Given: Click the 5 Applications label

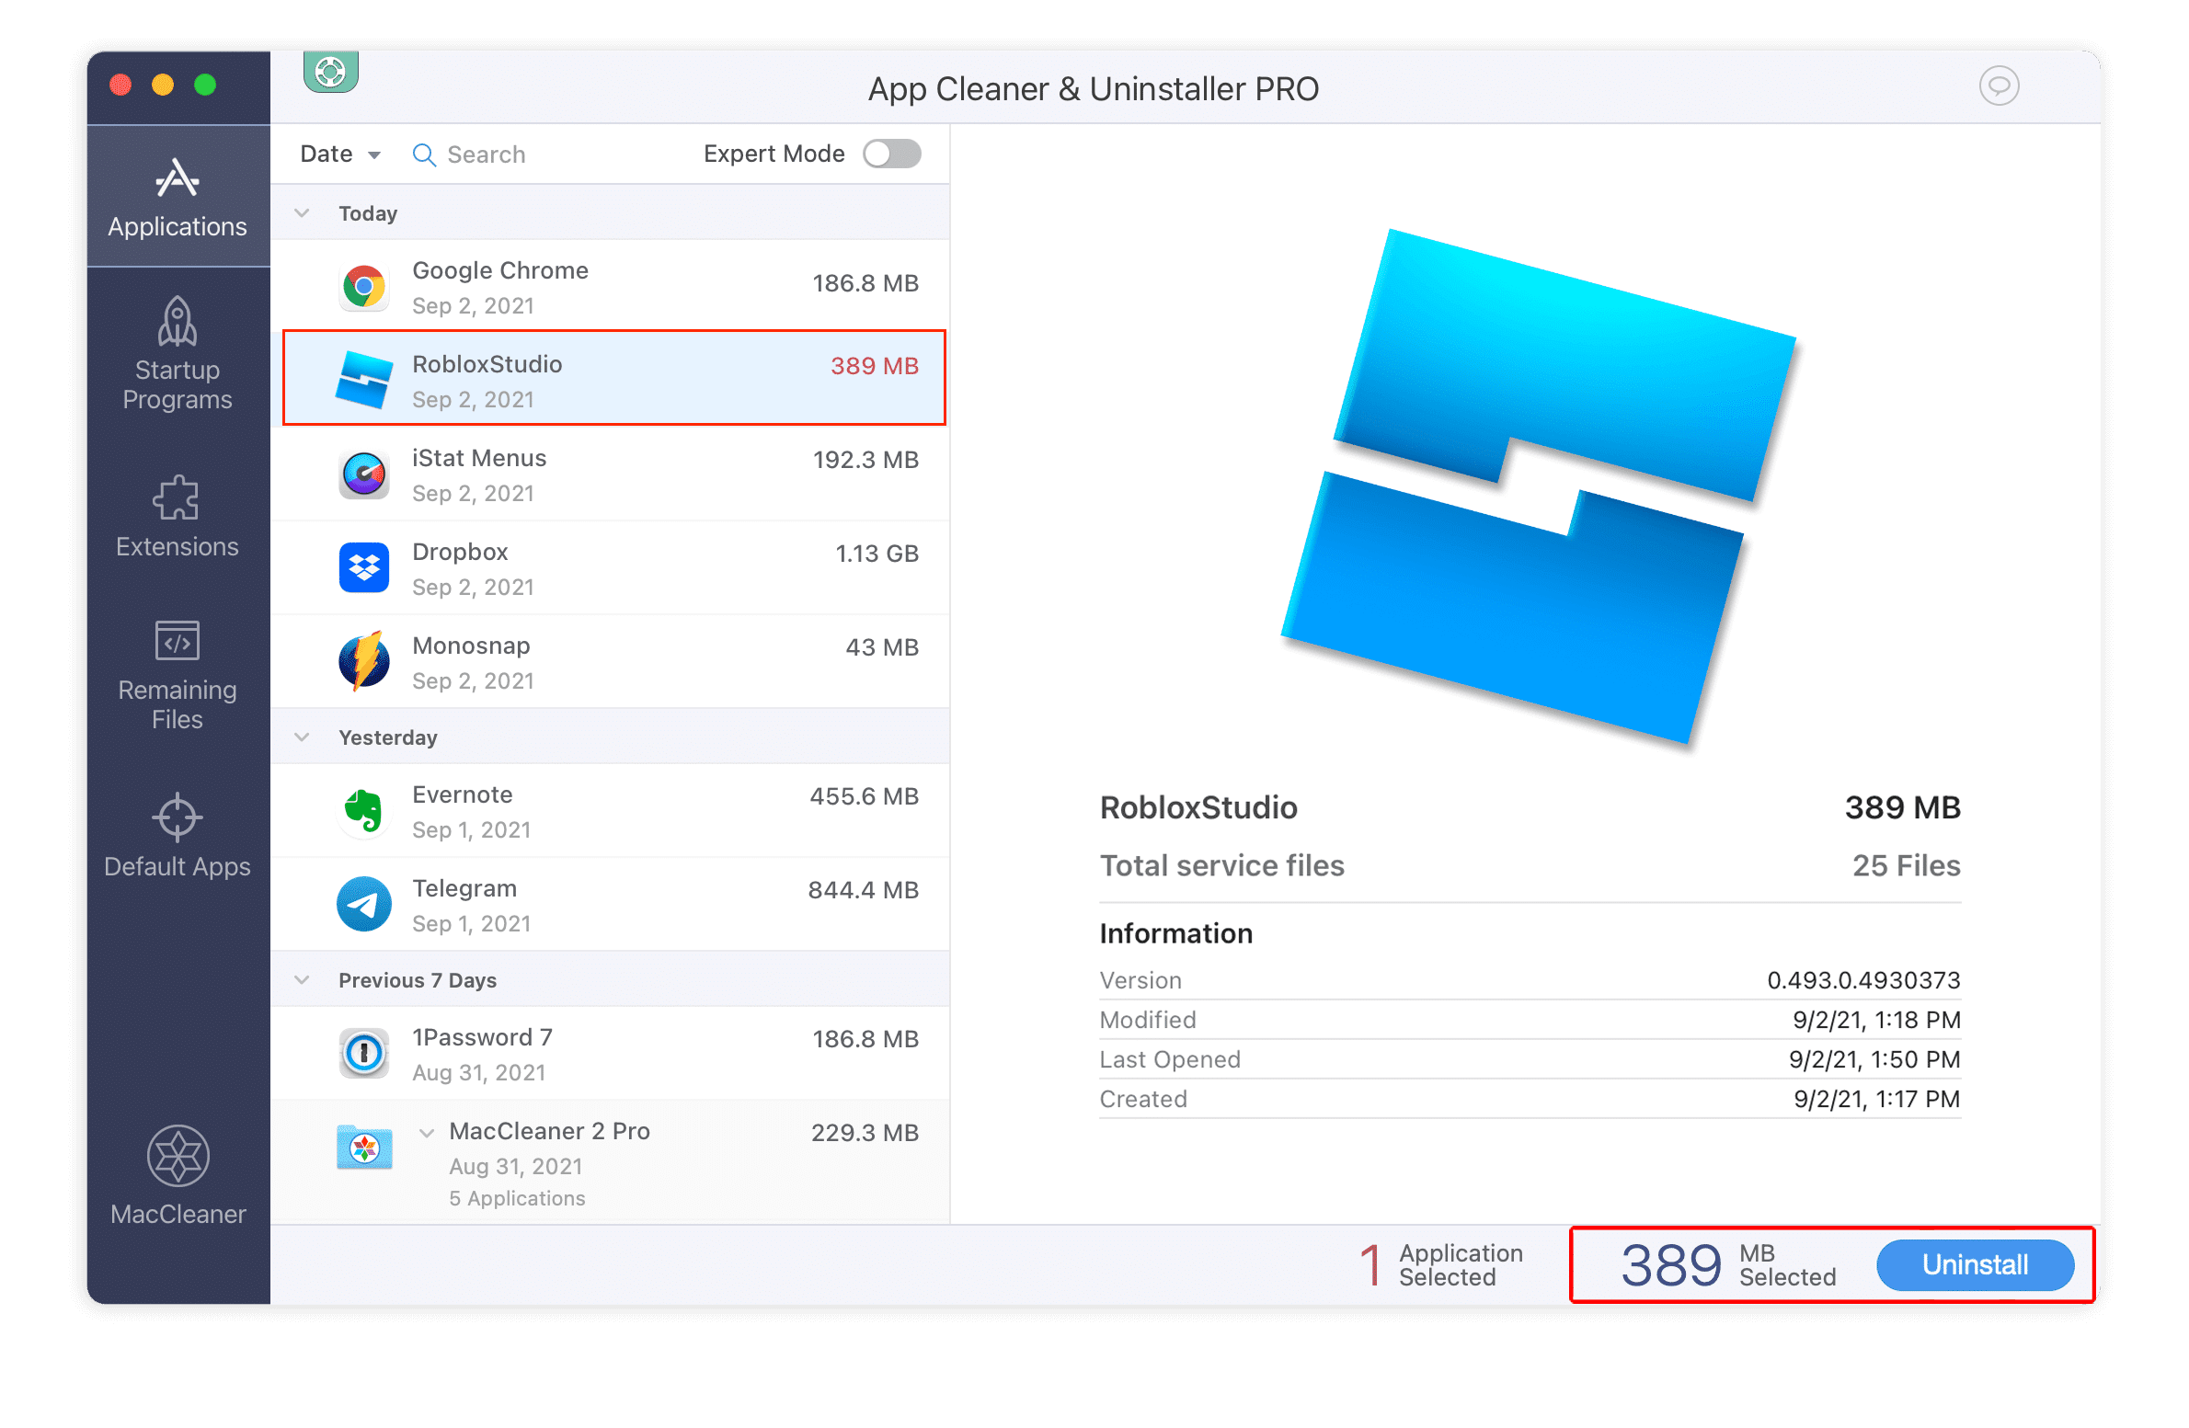Looking at the screenshot, I should tap(517, 1198).
